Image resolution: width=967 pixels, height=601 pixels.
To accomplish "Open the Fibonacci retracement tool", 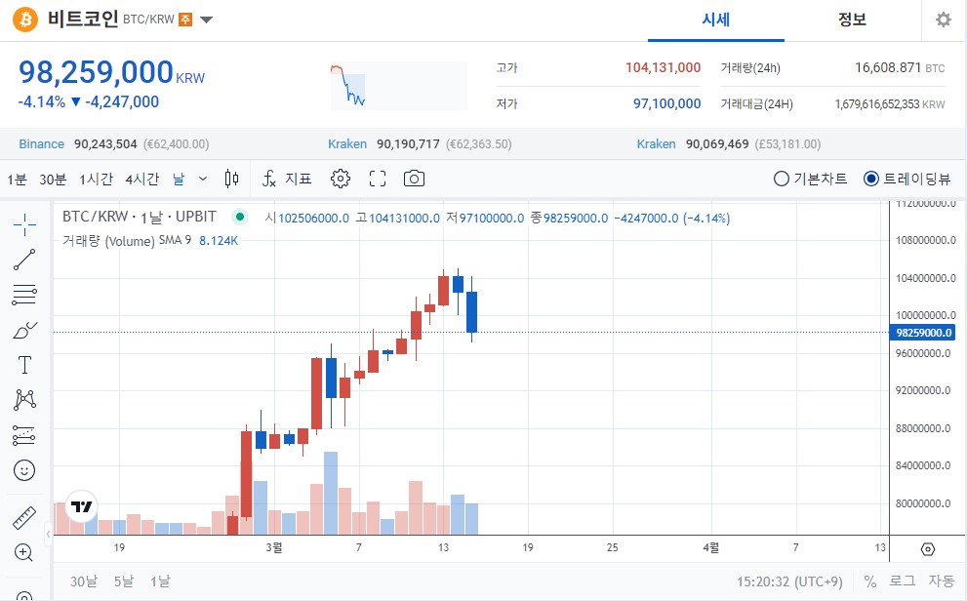I will click(24, 295).
